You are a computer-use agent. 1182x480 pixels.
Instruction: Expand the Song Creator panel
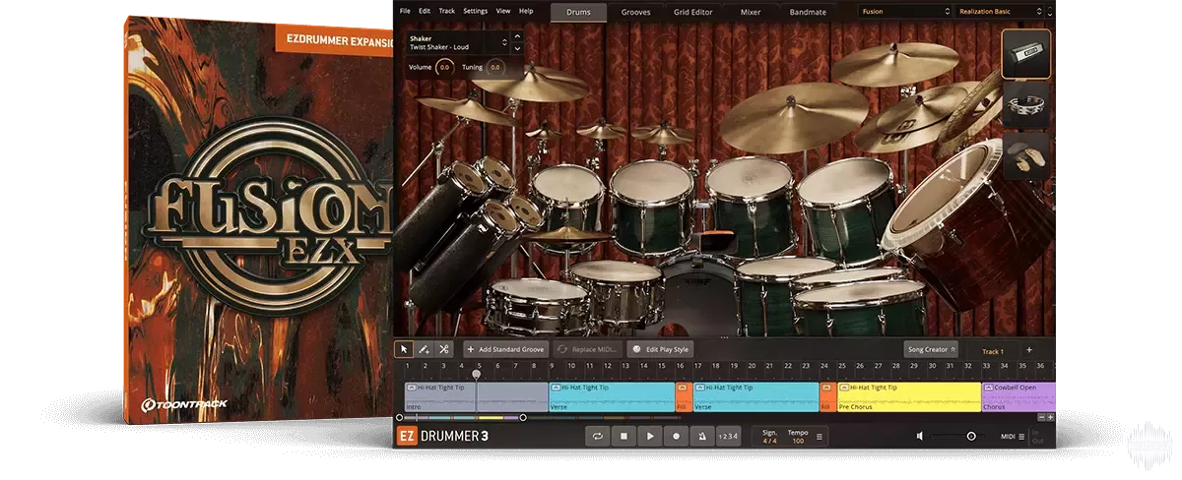(x=931, y=349)
